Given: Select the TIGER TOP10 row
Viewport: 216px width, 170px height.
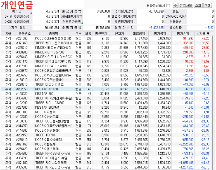Looking at the screenshot, I should click(x=106, y=135).
